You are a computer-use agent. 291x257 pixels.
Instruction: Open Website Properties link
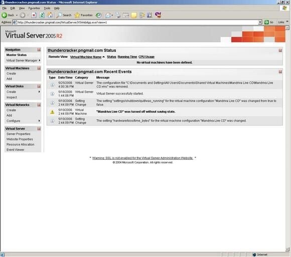[20, 139]
